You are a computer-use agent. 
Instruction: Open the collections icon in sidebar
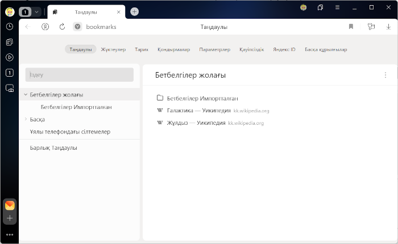click(x=10, y=42)
